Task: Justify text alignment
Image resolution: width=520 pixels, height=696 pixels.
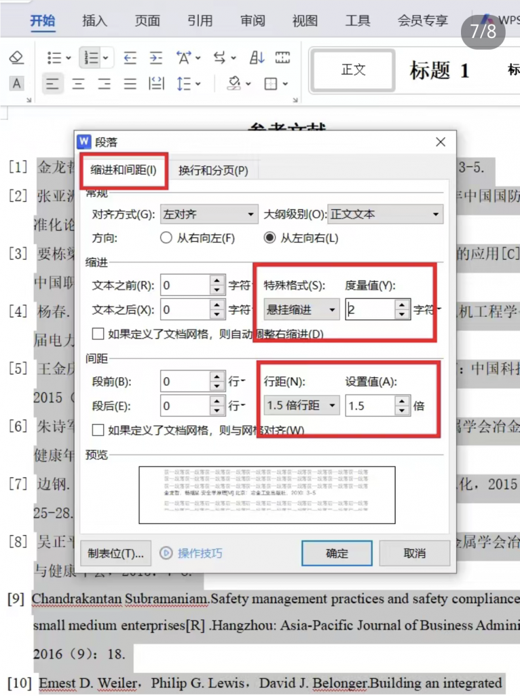Action: pyautogui.click(x=130, y=84)
